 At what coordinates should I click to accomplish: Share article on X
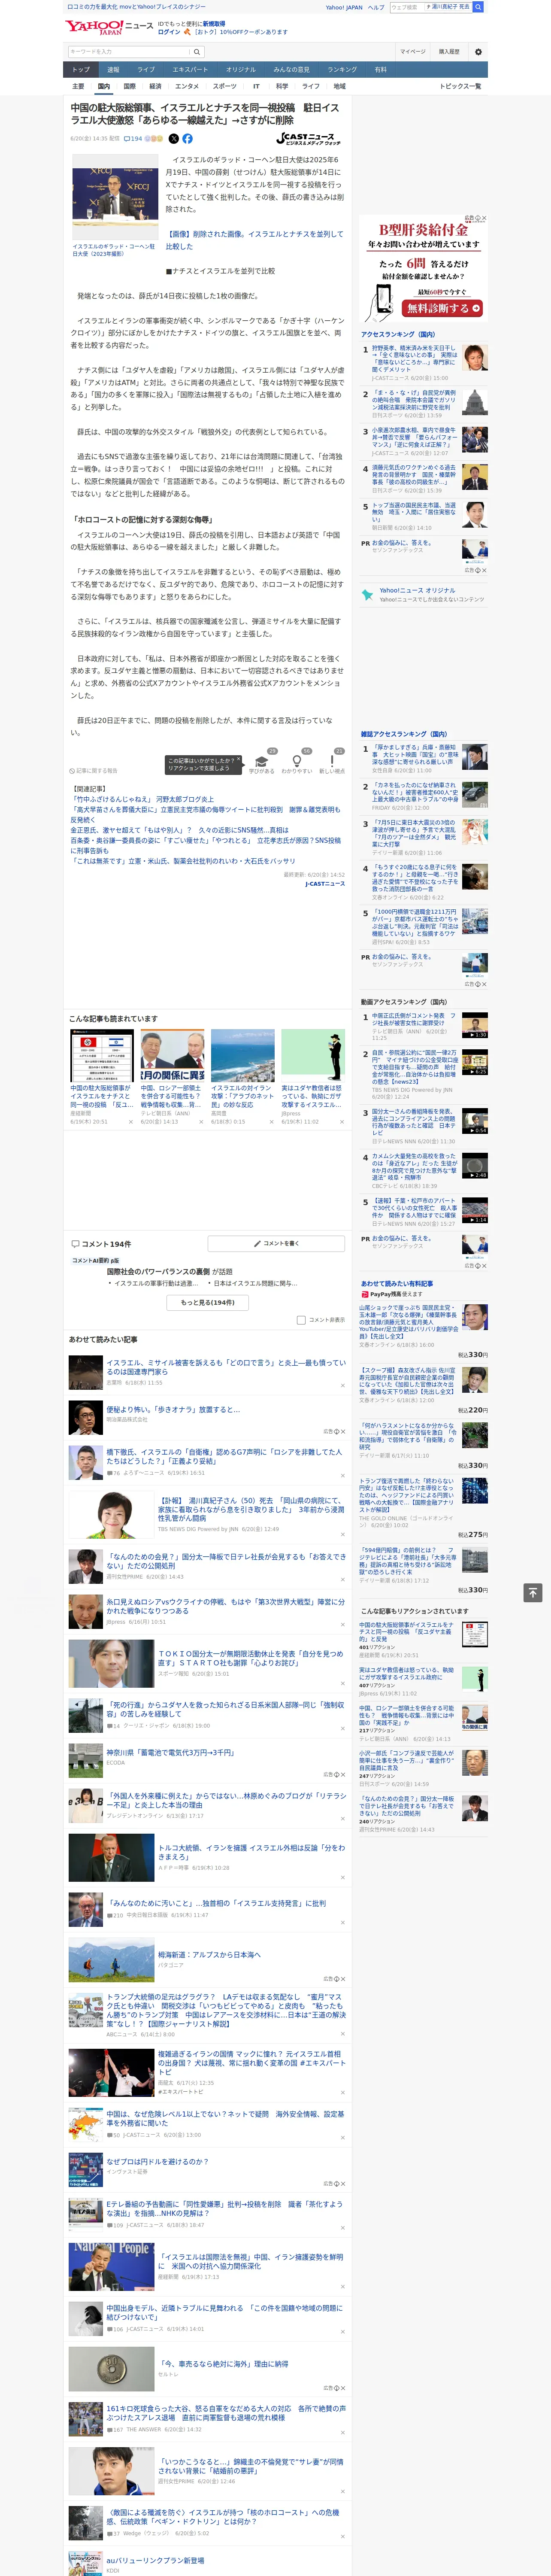pos(174,139)
